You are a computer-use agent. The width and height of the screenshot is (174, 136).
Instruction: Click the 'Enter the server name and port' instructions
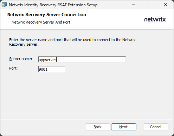pos(72,42)
